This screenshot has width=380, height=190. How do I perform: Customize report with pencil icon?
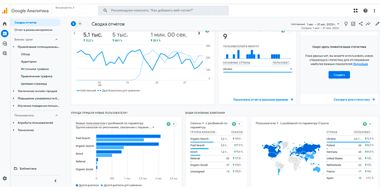[377, 24]
